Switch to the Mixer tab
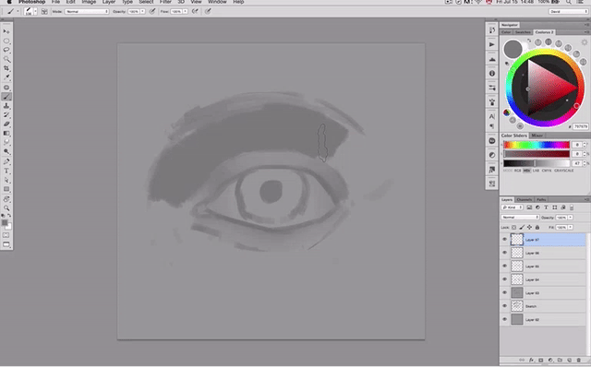 [x=537, y=136]
